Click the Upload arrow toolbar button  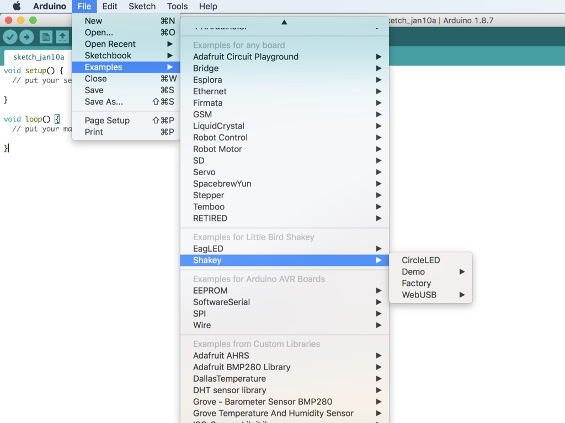tap(26, 37)
